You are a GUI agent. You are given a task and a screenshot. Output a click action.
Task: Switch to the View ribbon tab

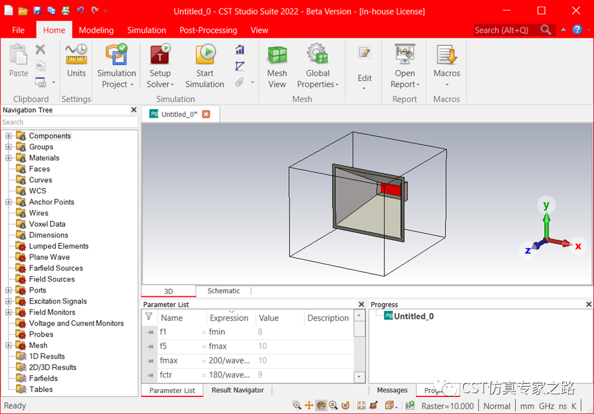pos(260,30)
